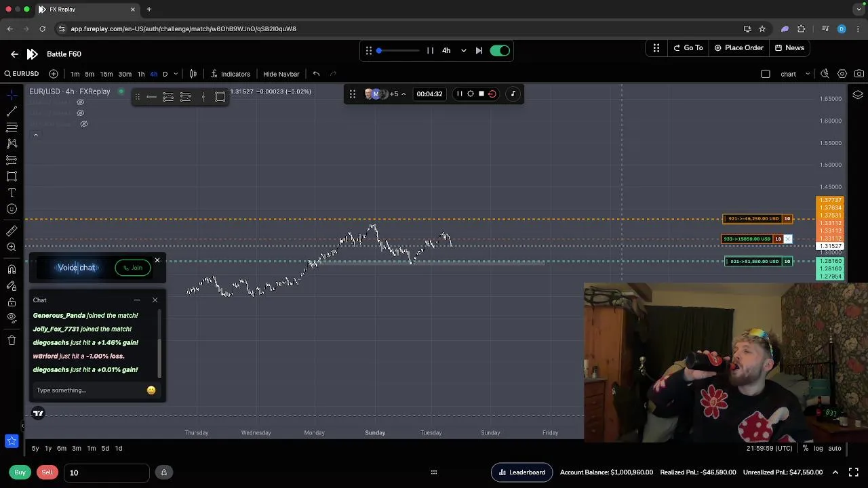This screenshot has width=868, height=488.
Task: Select the D daily timeframe
Action: tap(165, 74)
